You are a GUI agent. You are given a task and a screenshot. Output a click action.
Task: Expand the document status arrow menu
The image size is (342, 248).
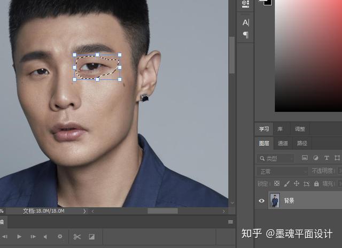pos(84,211)
